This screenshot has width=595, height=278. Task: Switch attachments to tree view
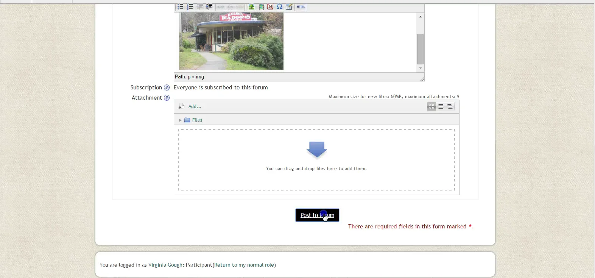450,107
